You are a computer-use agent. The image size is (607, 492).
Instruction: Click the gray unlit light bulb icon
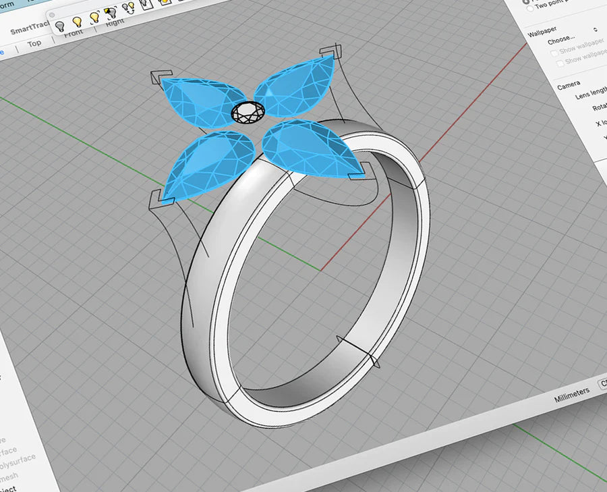click(60, 26)
